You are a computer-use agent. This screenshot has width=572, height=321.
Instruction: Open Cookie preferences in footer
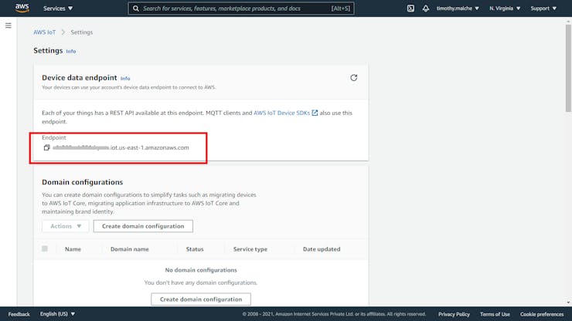542,314
